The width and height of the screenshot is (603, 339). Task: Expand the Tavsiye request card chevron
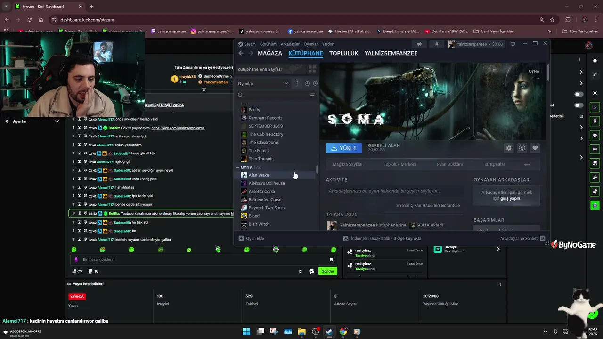pyautogui.click(x=498, y=249)
